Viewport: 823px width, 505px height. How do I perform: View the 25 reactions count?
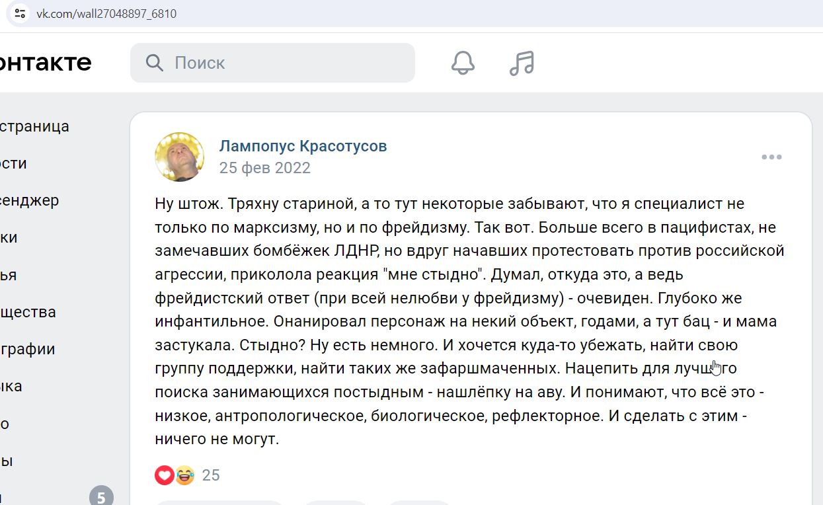point(211,475)
